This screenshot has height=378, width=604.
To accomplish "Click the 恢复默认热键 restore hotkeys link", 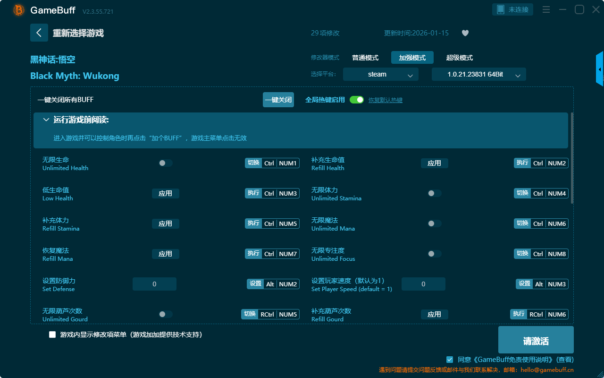I will tap(386, 100).
